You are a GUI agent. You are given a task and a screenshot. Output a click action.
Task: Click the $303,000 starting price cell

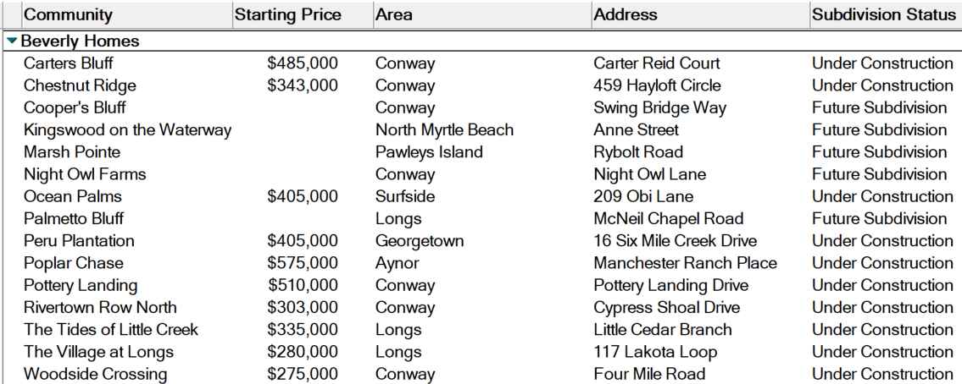click(303, 307)
